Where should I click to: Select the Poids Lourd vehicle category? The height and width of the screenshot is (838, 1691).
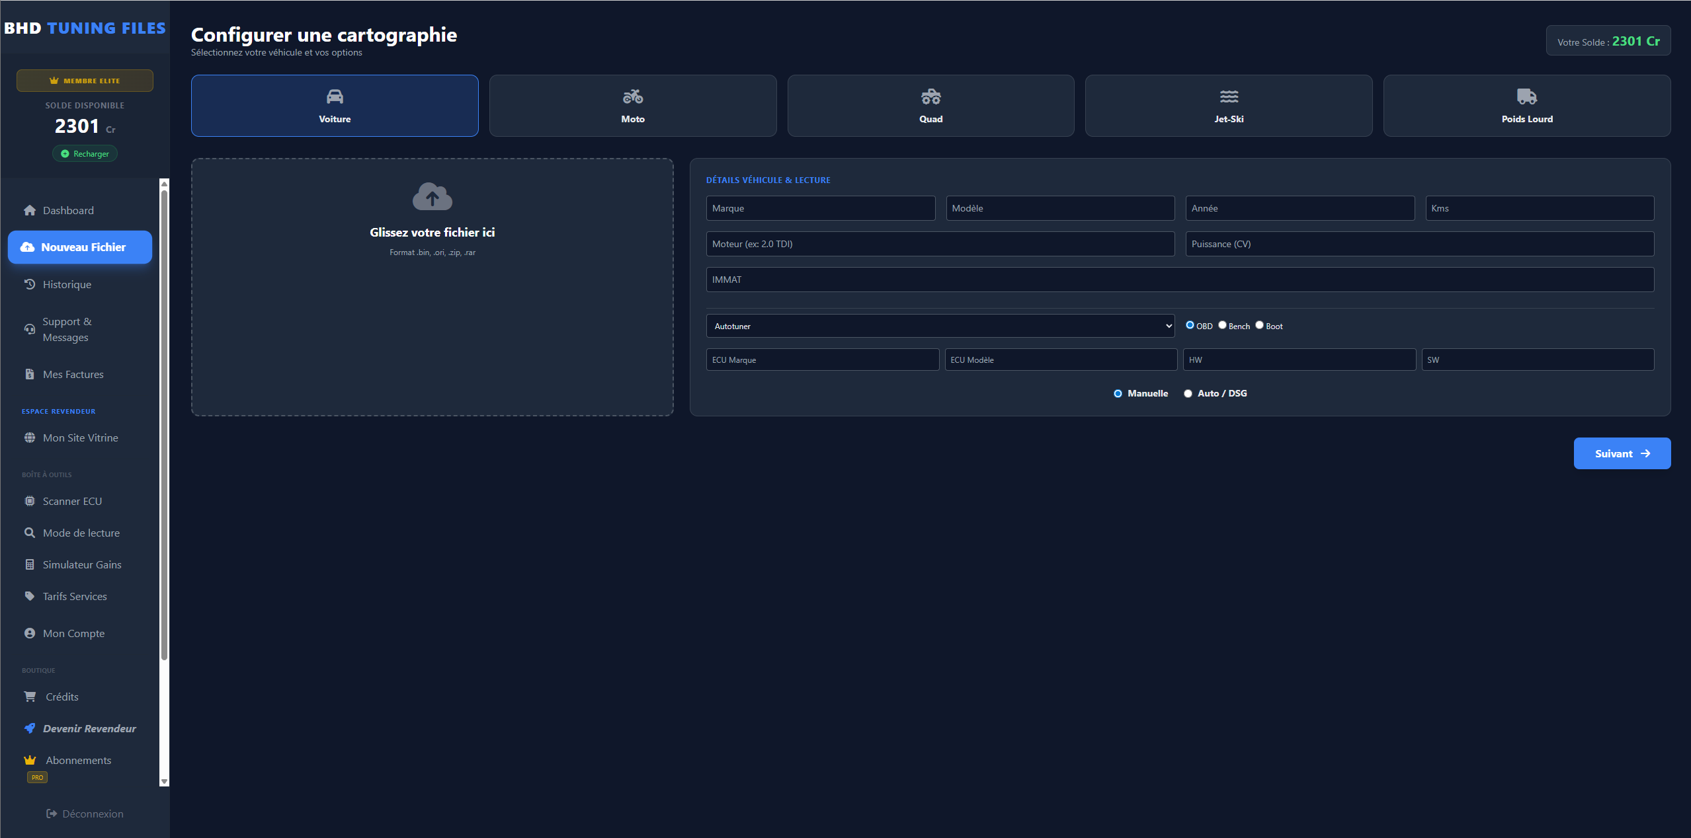pos(1526,106)
